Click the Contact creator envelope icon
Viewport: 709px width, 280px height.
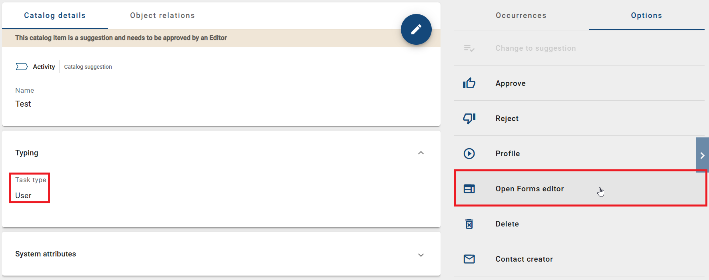click(469, 259)
